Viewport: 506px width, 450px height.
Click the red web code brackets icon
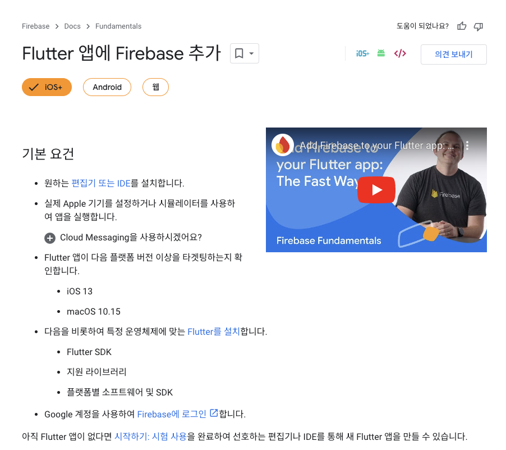click(x=400, y=53)
